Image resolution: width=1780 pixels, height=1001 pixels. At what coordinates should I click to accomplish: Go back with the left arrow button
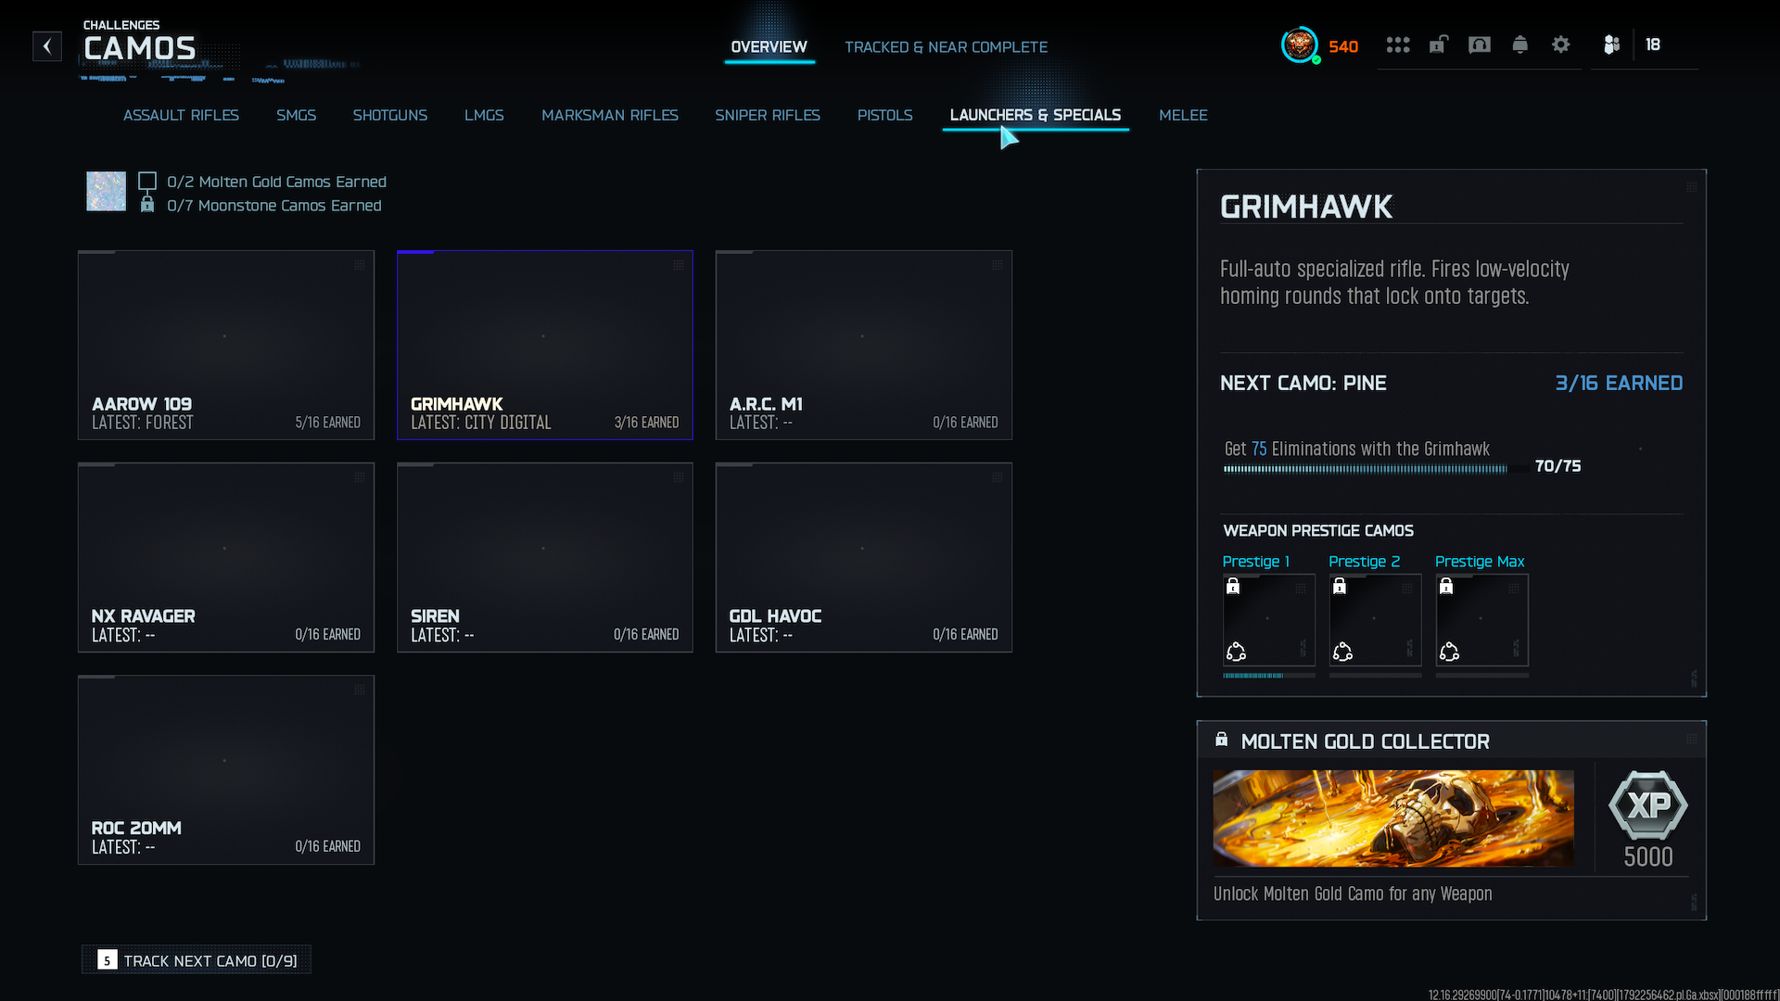[47, 46]
